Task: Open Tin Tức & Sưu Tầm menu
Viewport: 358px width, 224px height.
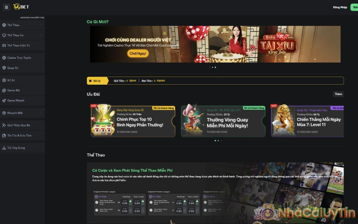Action: [x=20, y=135]
